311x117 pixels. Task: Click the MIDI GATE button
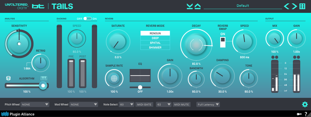click(x=144, y=104)
